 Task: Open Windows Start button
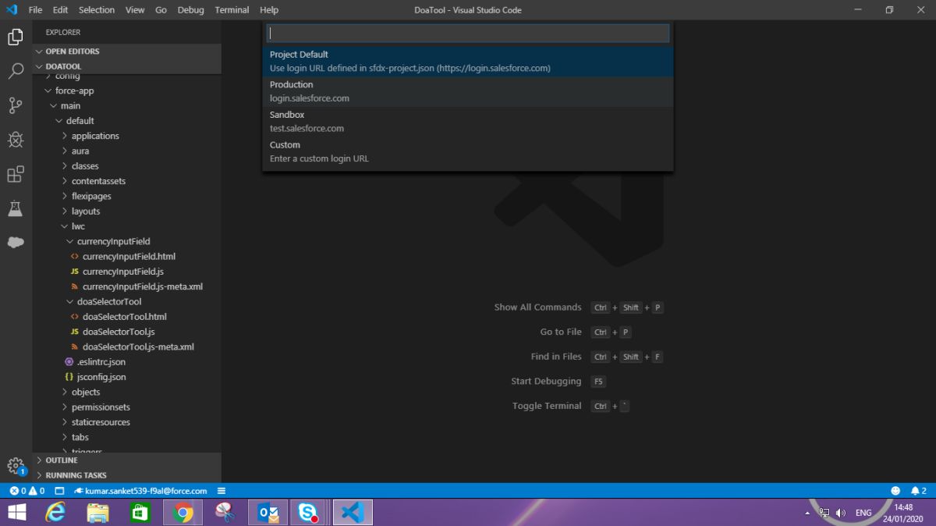pyautogui.click(x=17, y=513)
